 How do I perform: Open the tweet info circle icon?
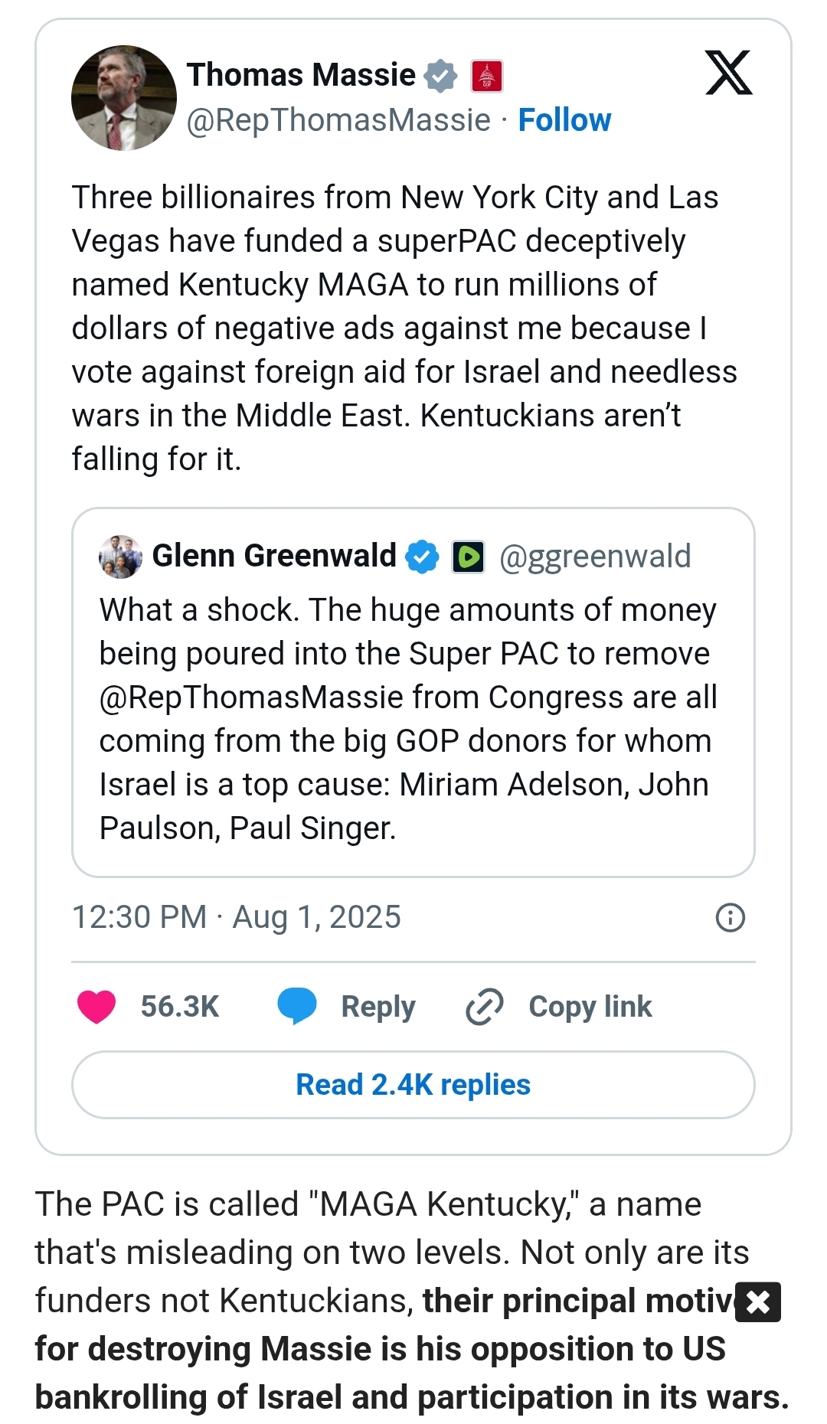point(730,917)
